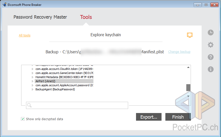221x137 pixels.
Task: Click the Elcomsoft Phone Breaker title icon
Action: point(5,5)
